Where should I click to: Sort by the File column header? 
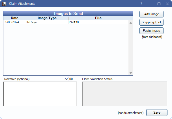(98, 18)
